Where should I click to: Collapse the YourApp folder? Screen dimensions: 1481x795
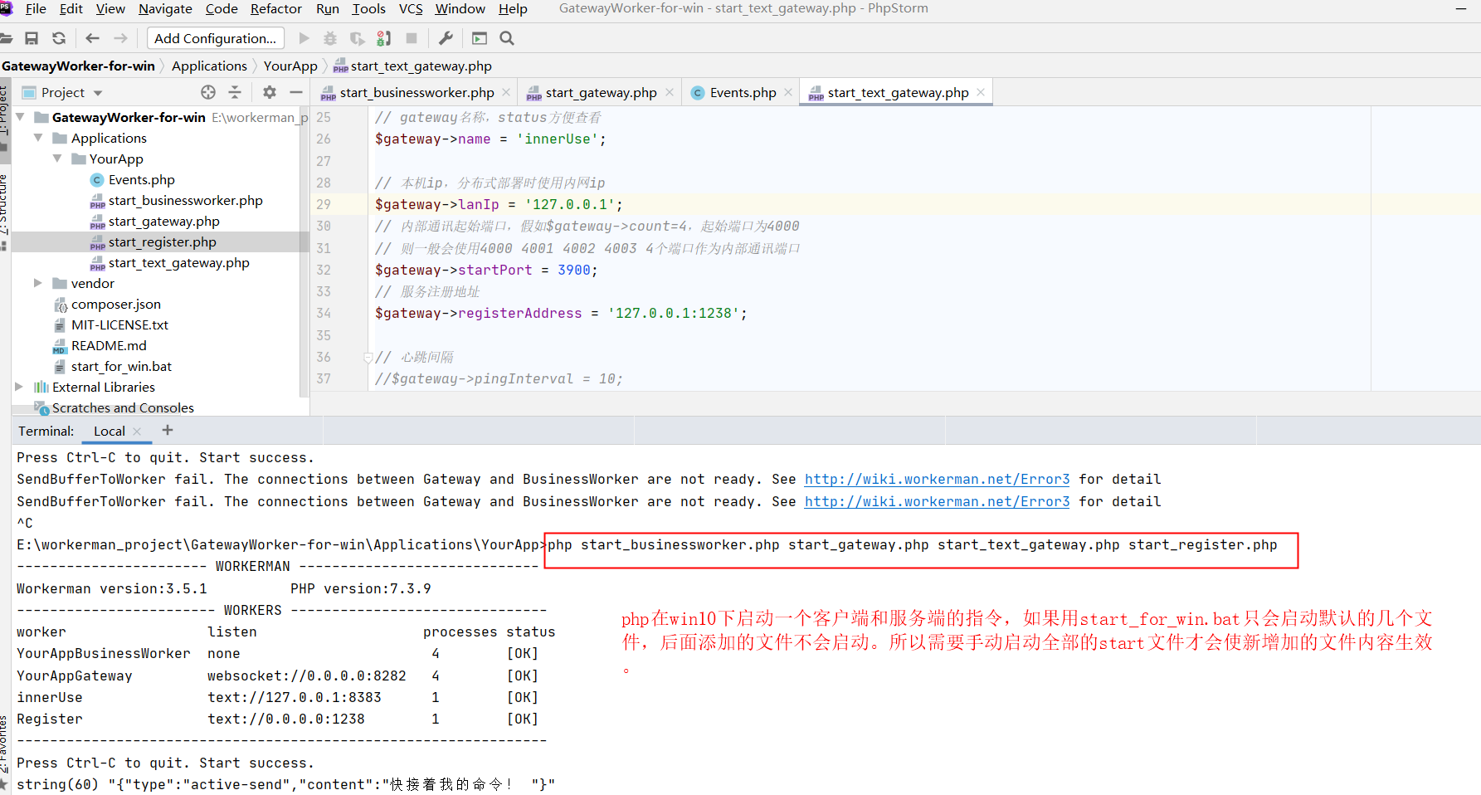tap(57, 159)
